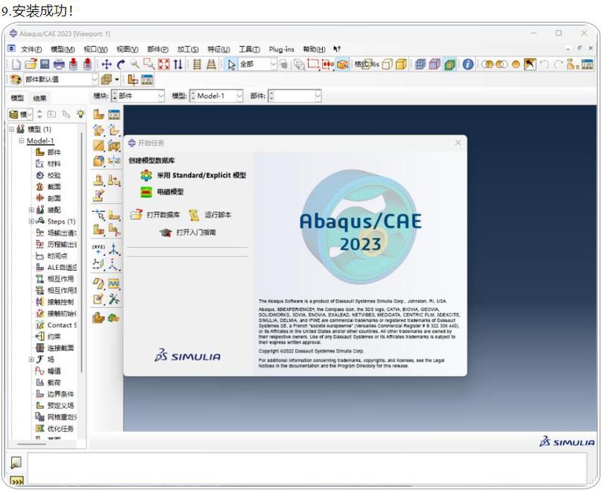Screen dimensions: 604x490
Task: Select the Rotate view tool
Action: pos(121,64)
